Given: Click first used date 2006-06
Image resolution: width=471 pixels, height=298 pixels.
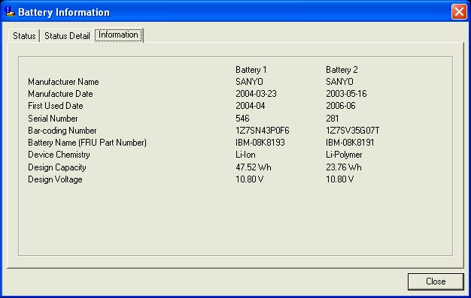Looking at the screenshot, I should point(341,106).
